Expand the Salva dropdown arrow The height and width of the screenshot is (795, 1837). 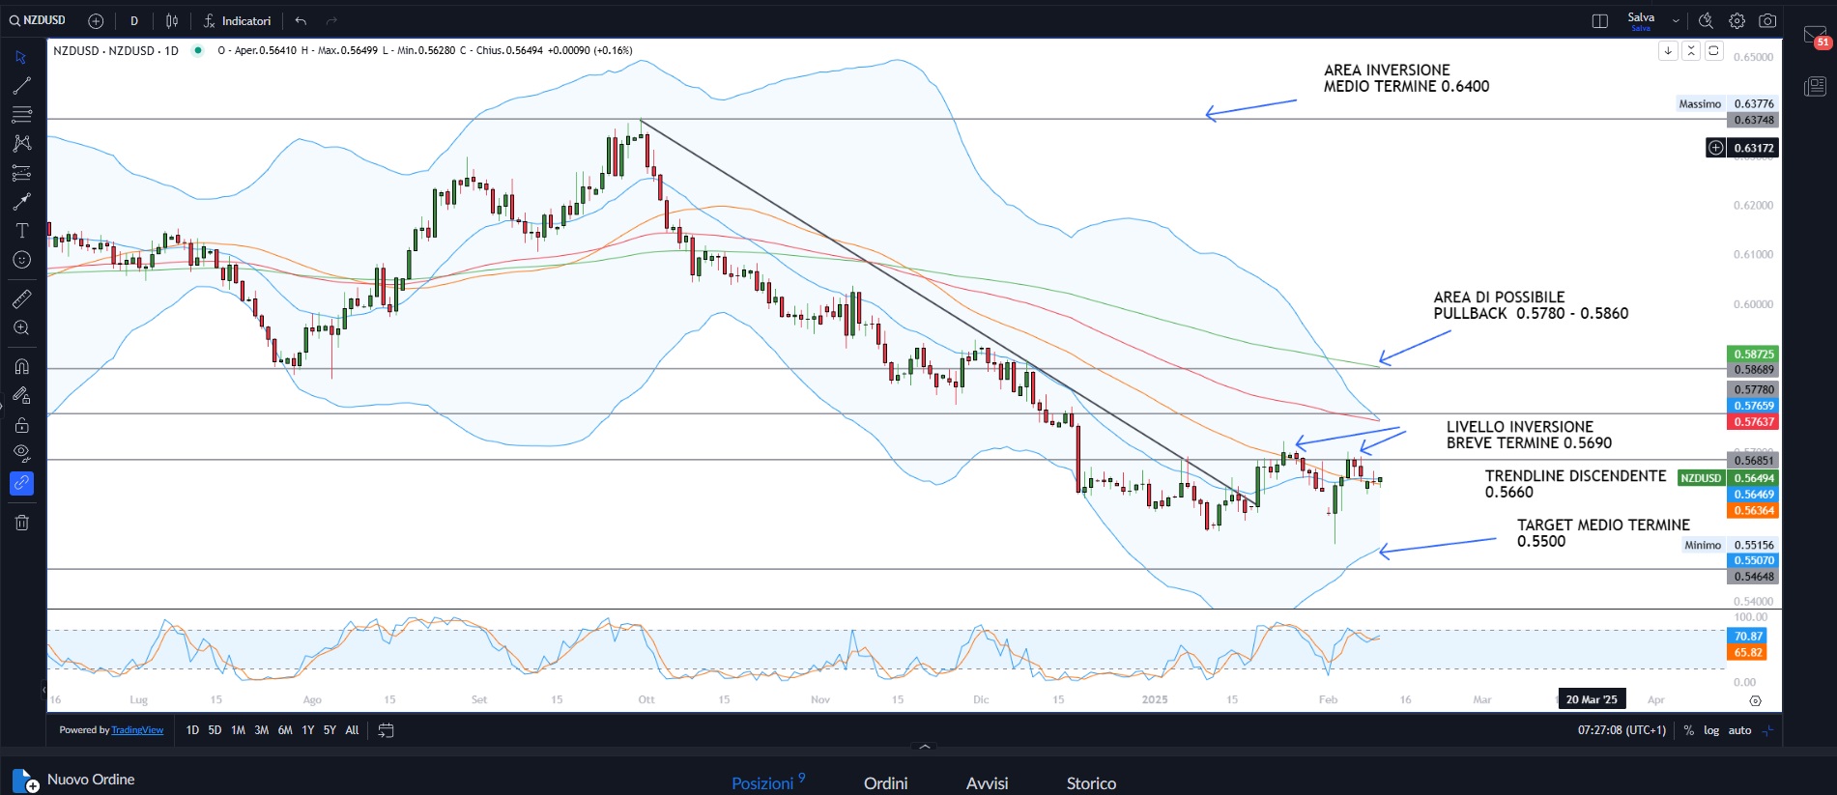(x=1676, y=21)
